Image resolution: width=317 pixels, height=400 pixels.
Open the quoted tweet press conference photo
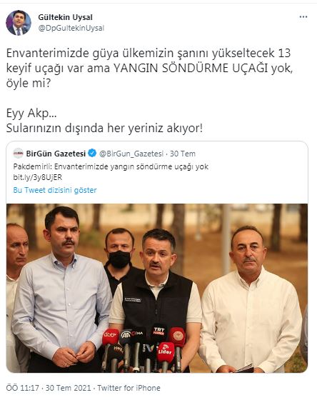pos(157,288)
